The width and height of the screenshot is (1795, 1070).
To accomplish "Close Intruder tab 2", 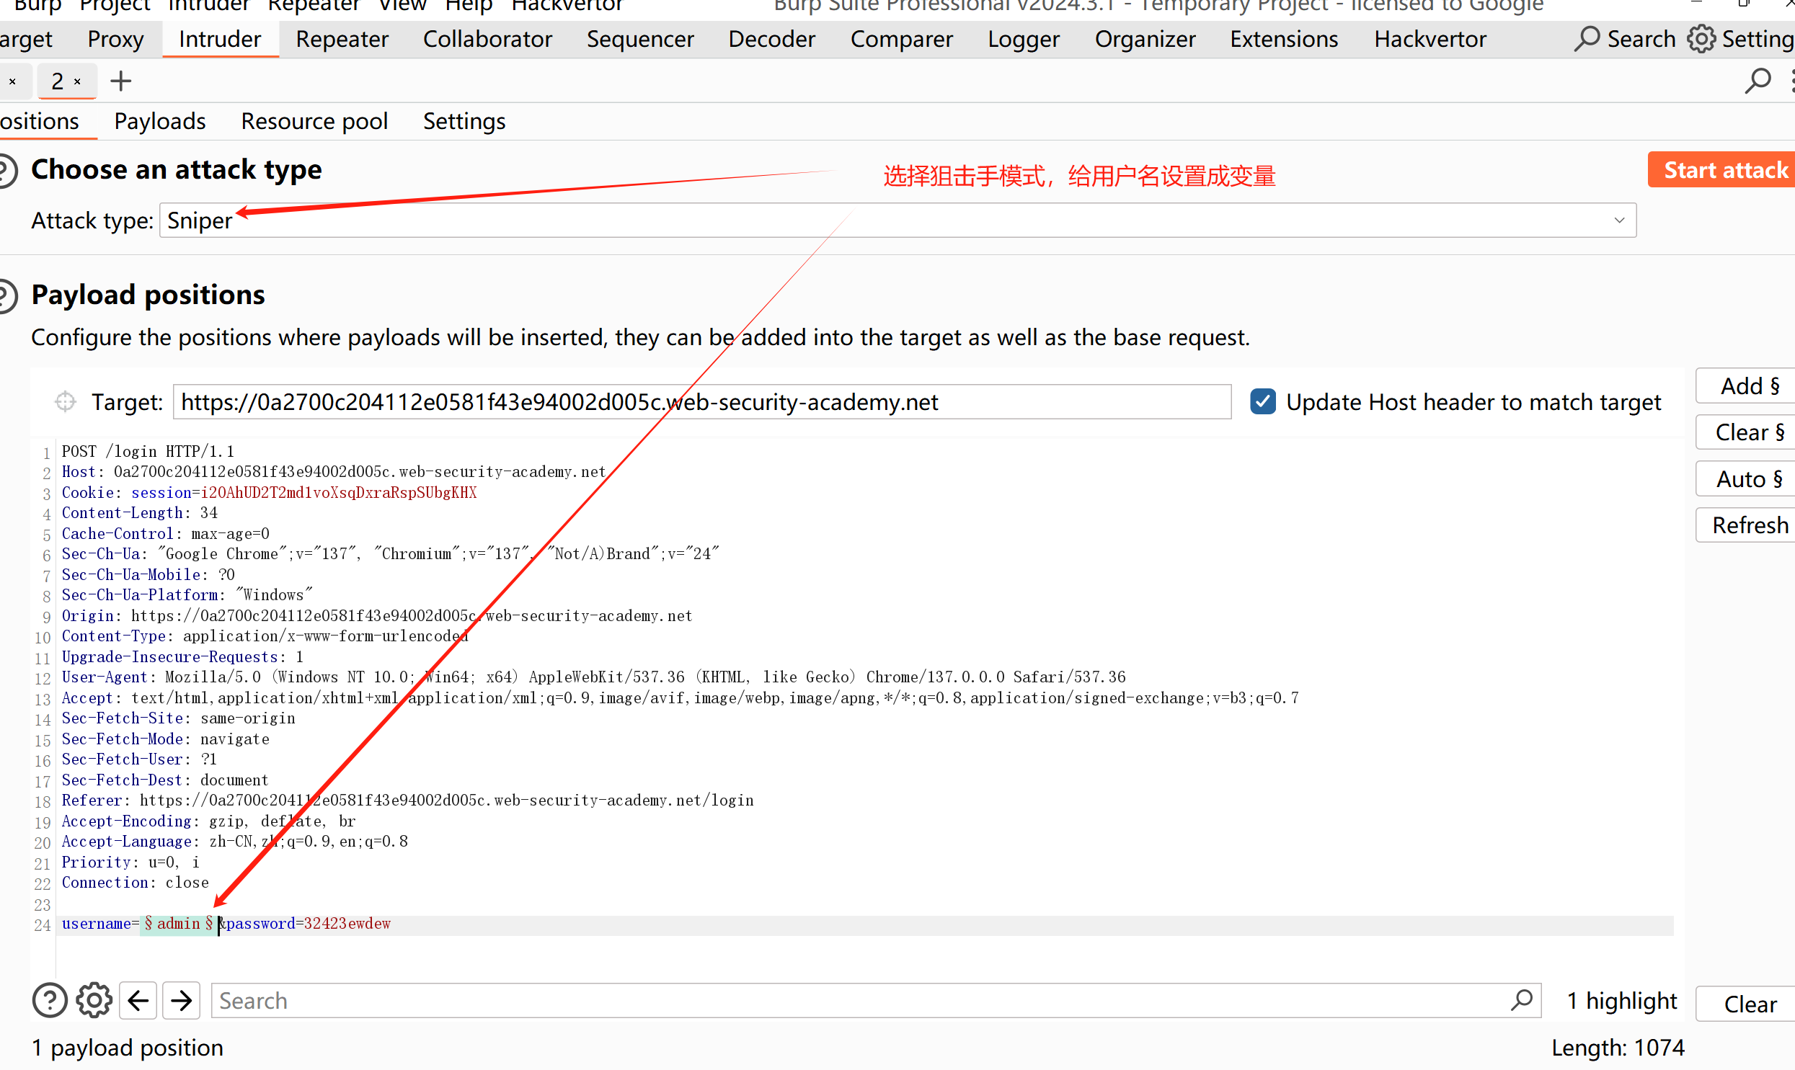I will click(x=78, y=81).
